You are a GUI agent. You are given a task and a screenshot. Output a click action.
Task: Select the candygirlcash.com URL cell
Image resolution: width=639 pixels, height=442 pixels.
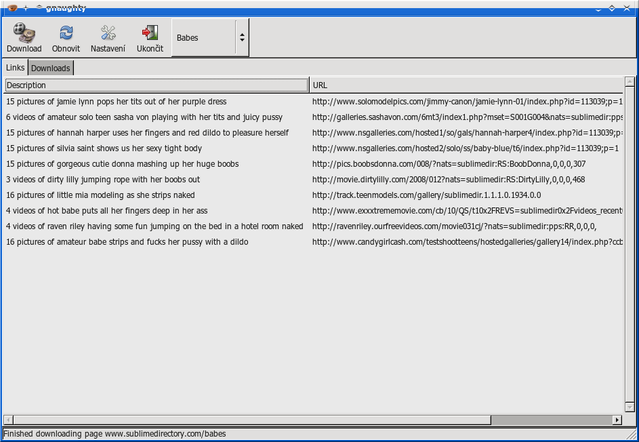467,242
